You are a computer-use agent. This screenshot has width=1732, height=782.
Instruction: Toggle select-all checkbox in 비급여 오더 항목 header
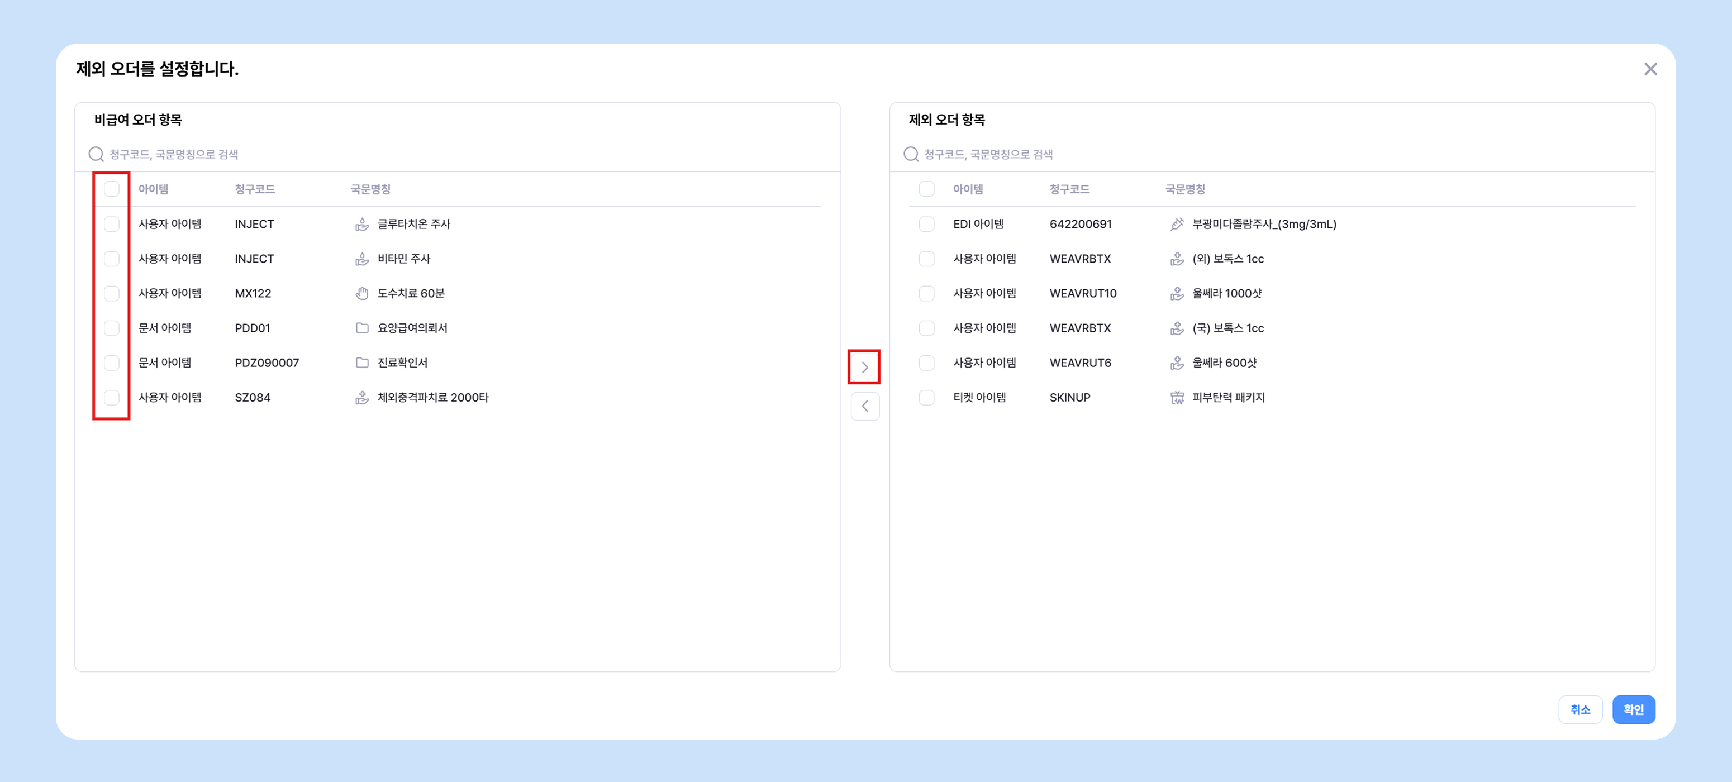(x=112, y=189)
